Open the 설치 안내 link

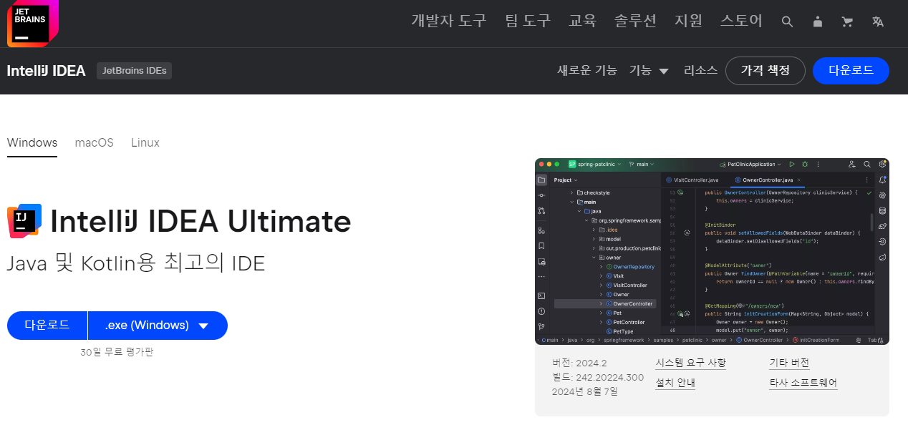675,383
